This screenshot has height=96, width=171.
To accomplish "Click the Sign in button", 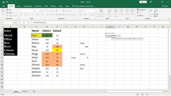I will point(143,2).
